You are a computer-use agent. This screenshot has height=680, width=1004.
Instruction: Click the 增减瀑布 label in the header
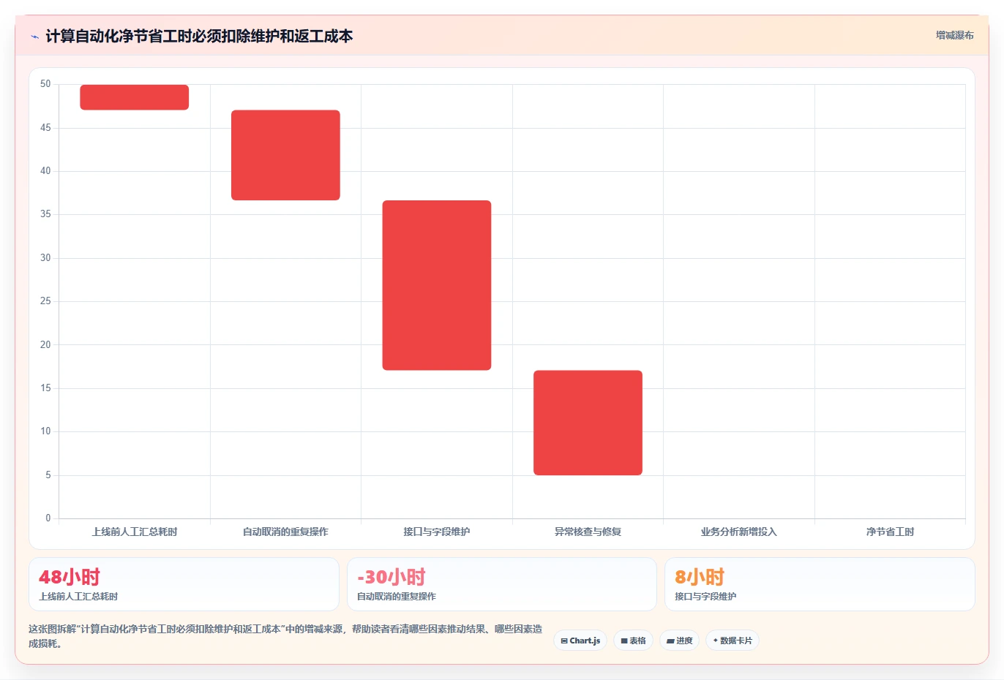click(954, 35)
